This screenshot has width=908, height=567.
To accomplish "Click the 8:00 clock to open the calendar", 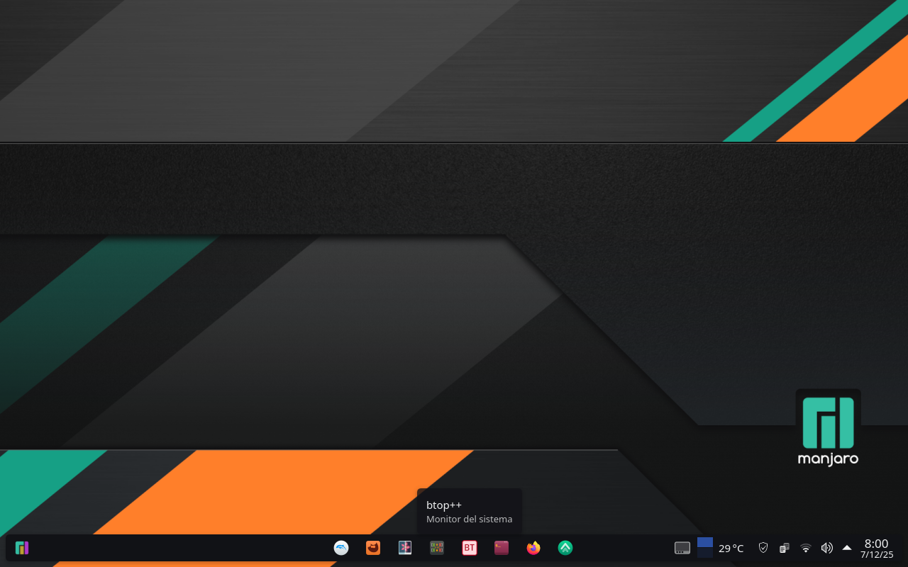I will [x=877, y=548].
